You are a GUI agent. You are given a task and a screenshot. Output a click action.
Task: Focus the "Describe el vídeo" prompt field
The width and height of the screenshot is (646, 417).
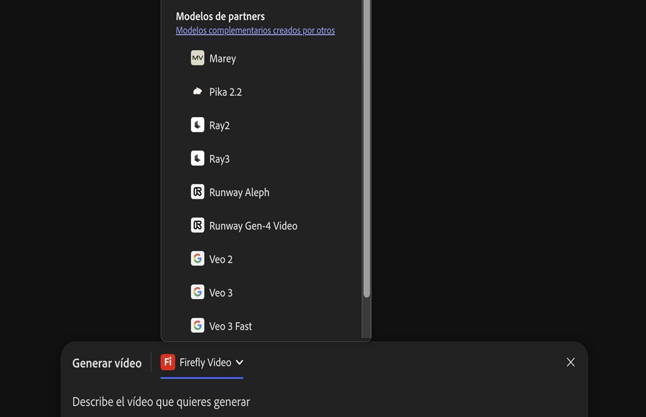(x=161, y=402)
